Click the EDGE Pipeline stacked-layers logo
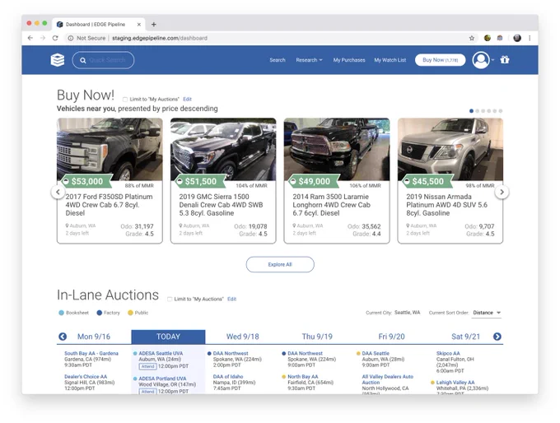The image size is (560, 423). coord(58,59)
